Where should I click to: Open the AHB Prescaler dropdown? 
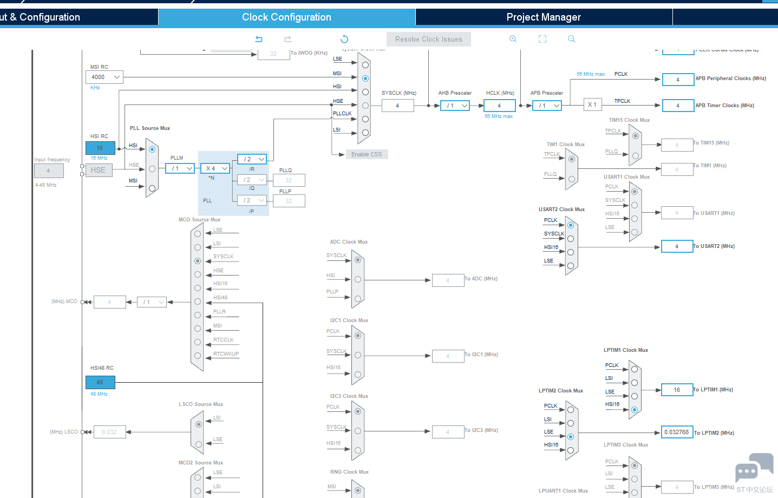click(455, 106)
